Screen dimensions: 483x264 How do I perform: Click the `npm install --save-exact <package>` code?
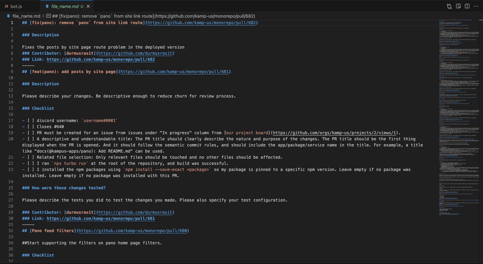167,170
